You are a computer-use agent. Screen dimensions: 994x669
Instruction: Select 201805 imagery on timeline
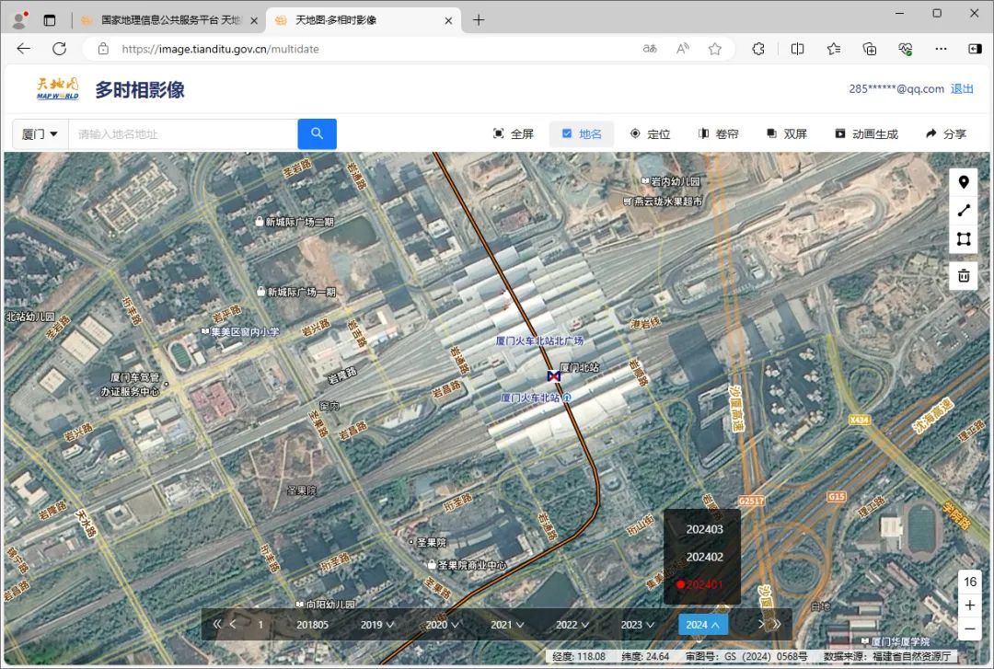click(313, 625)
